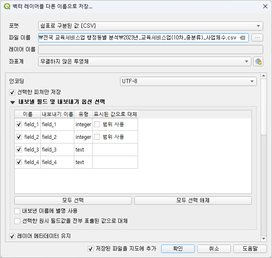Uncheck the field_2 export checkbox
The width and height of the screenshot is (272, 258).
click(x=19, y=137)
